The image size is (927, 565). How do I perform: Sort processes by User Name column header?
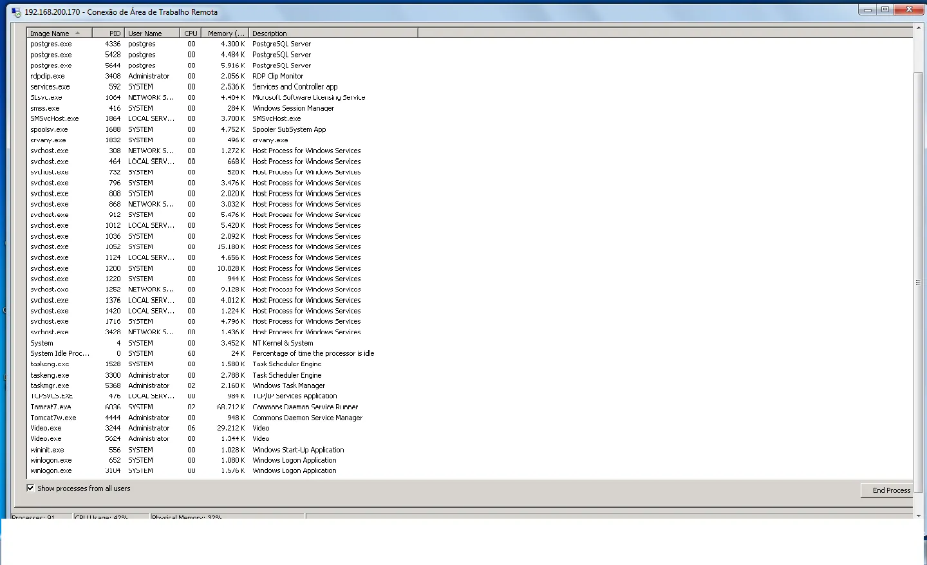coord(152,33)
